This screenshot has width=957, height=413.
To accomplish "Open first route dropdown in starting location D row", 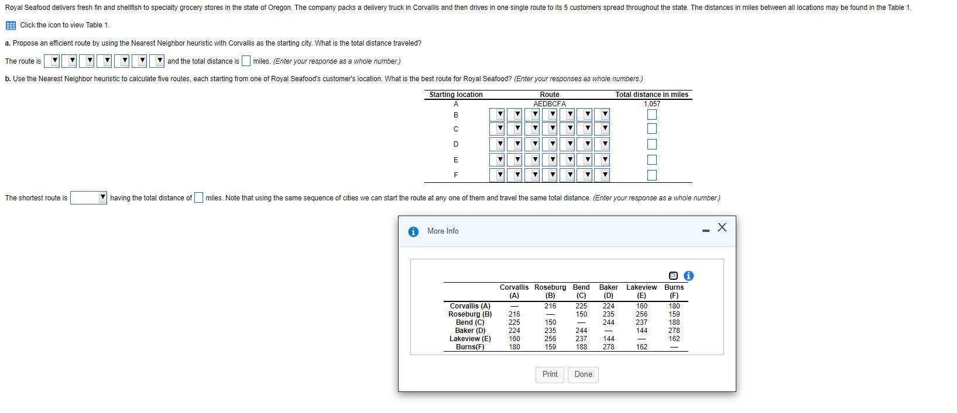I will (498, 144).
